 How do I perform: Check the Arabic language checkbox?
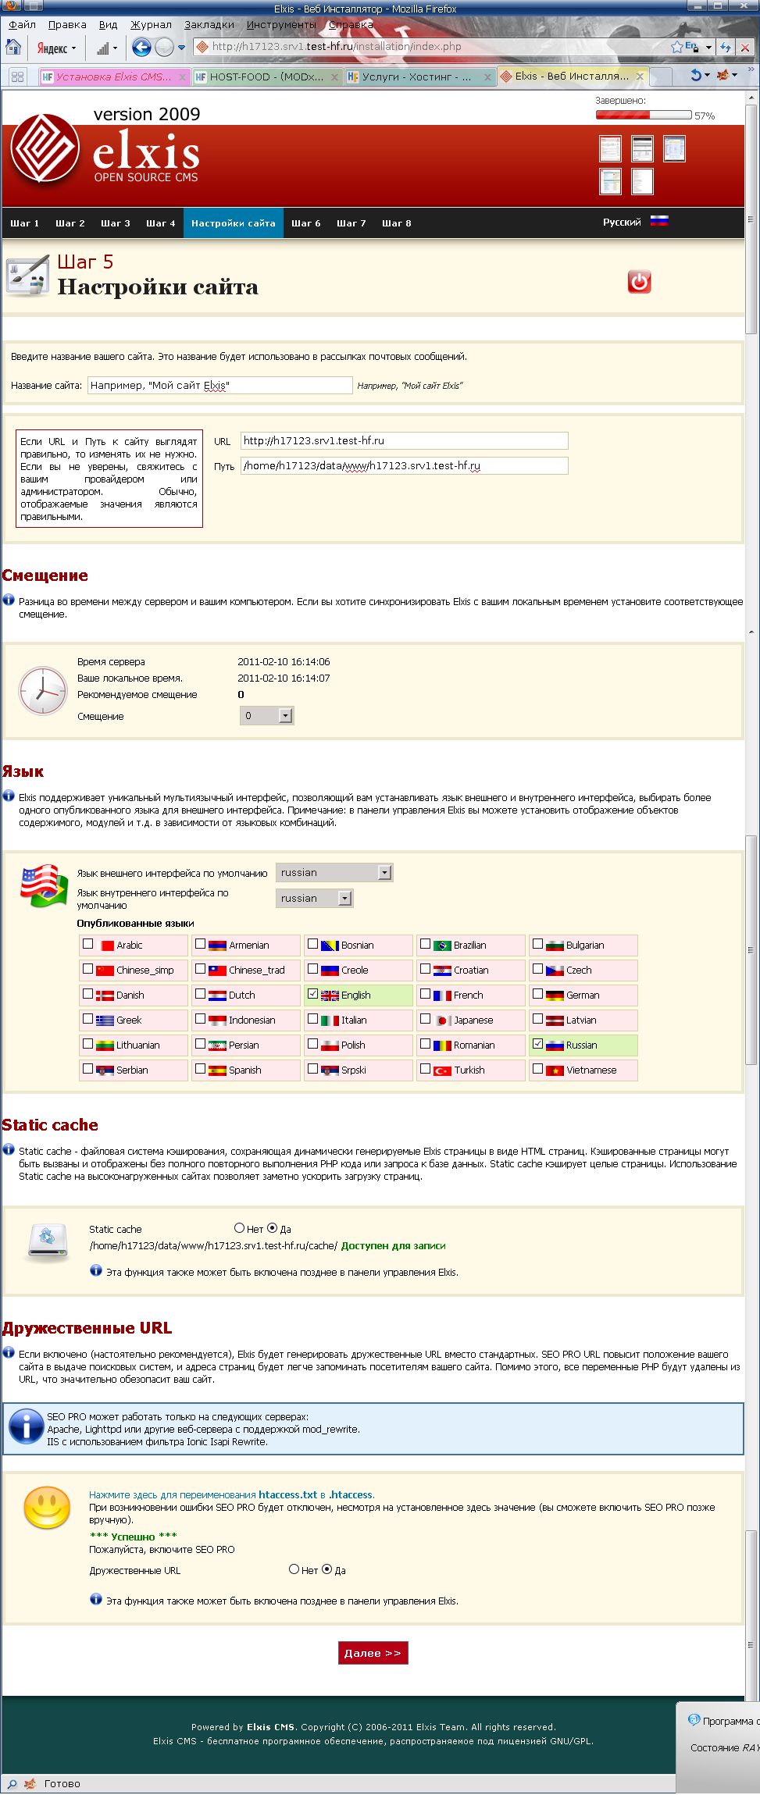click(87, 944)
